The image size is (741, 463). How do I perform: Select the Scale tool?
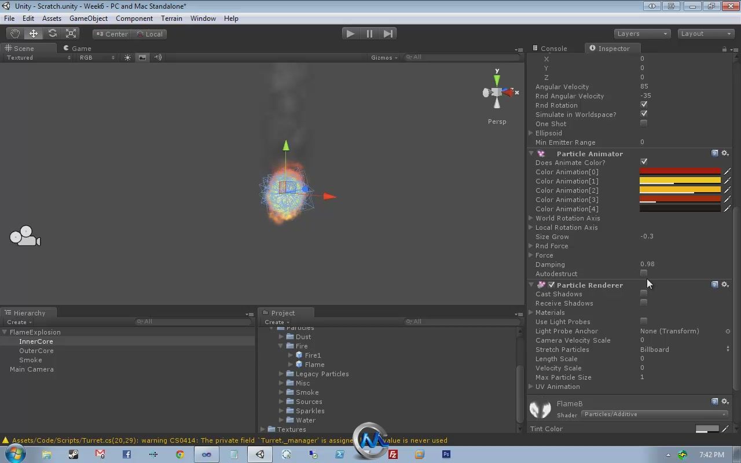pyautogui.click(x=71, y=34)
